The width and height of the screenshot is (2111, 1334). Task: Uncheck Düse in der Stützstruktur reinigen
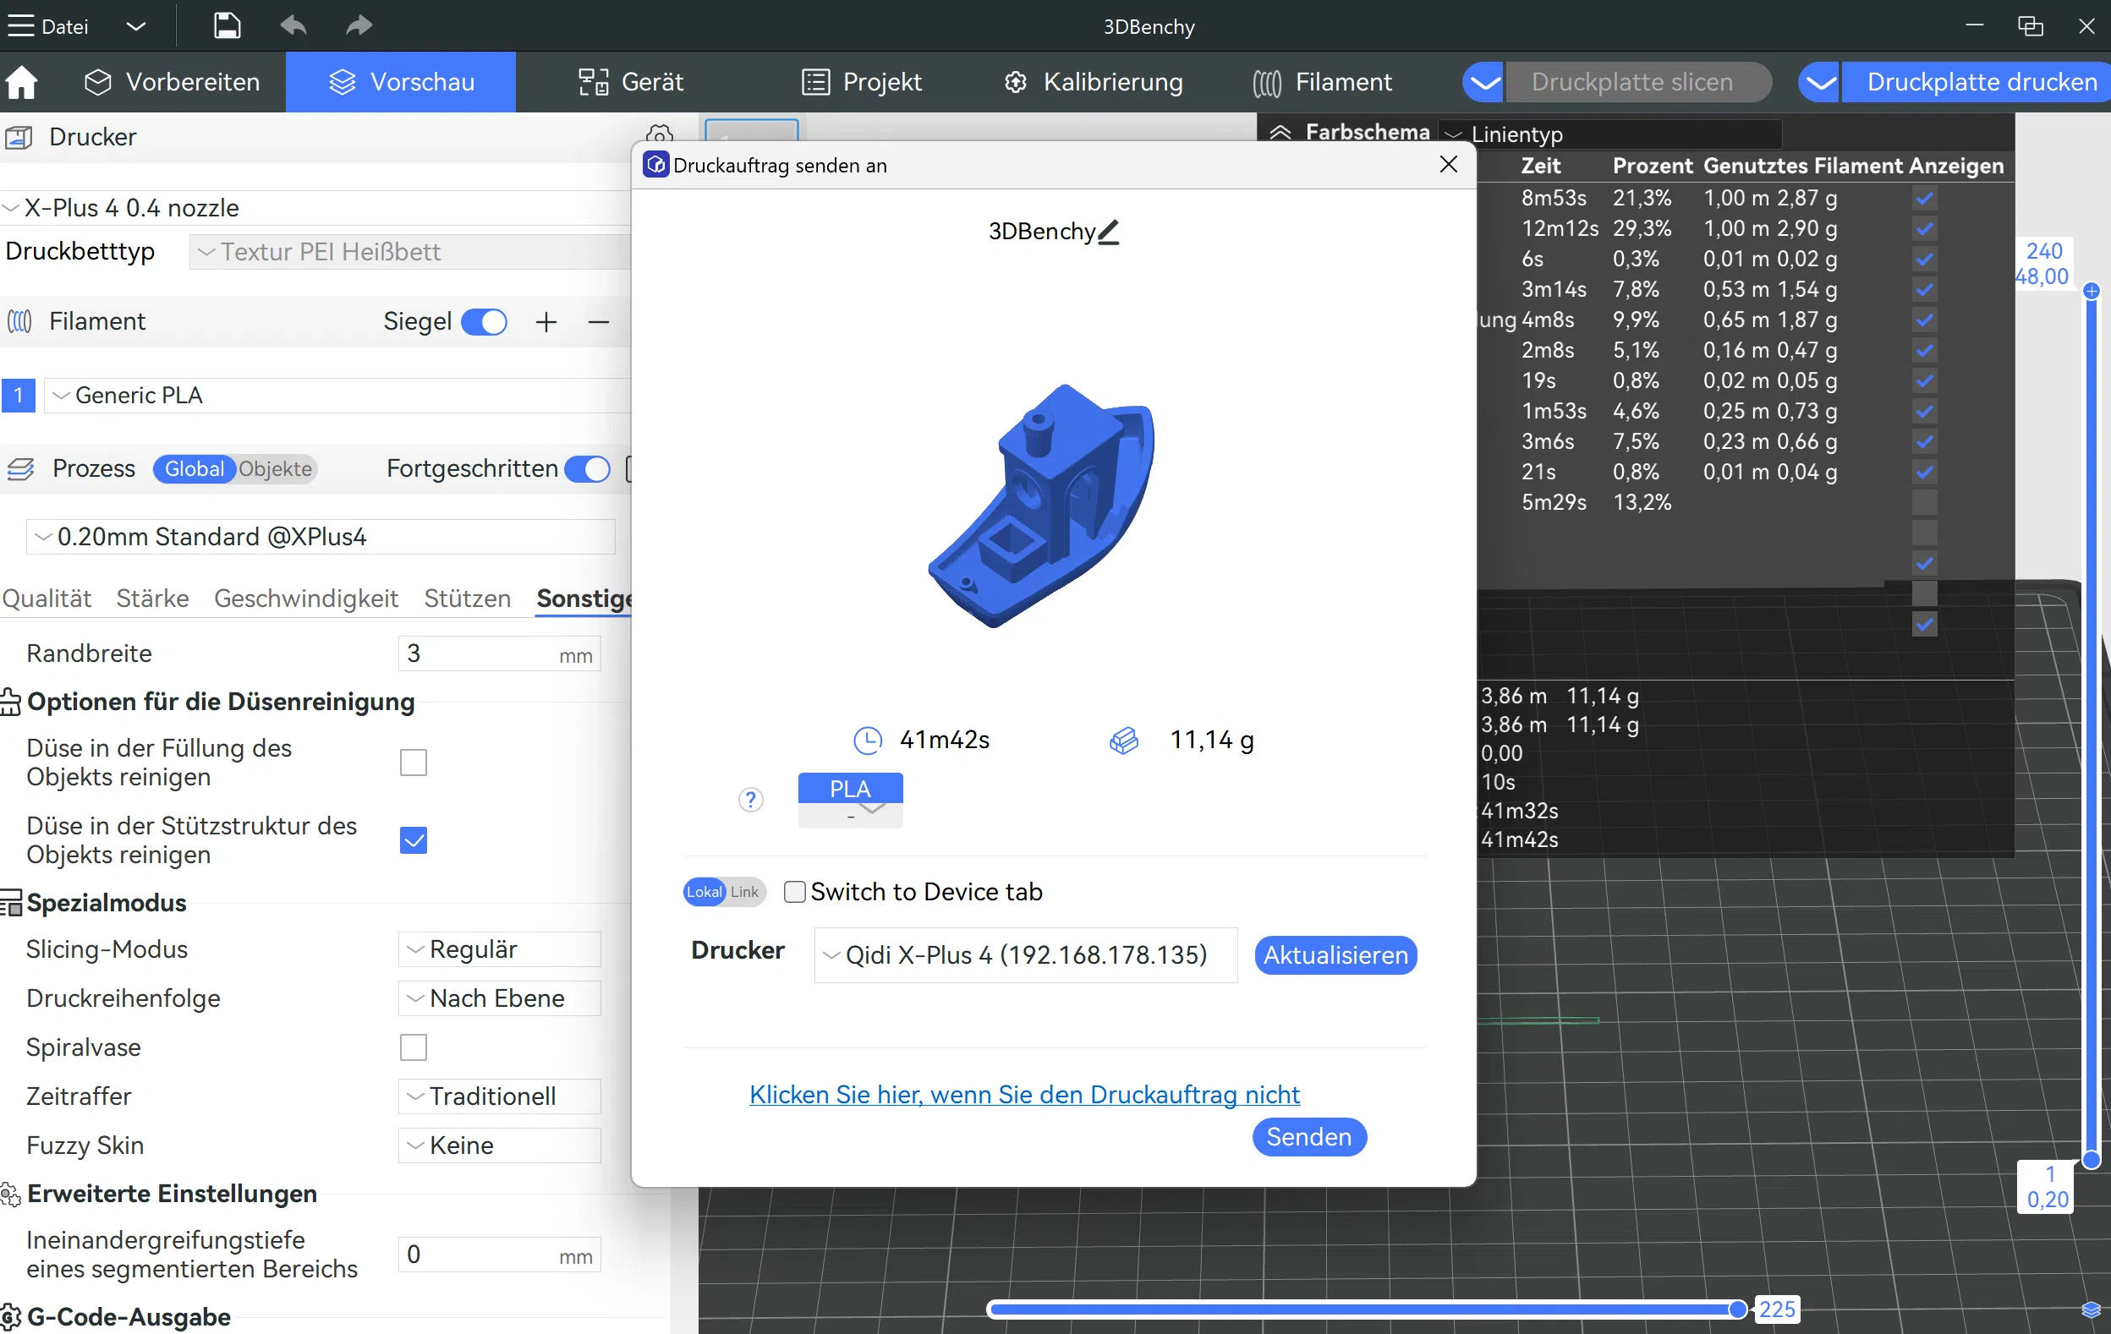pyautogui.click(x=414, y=840)
